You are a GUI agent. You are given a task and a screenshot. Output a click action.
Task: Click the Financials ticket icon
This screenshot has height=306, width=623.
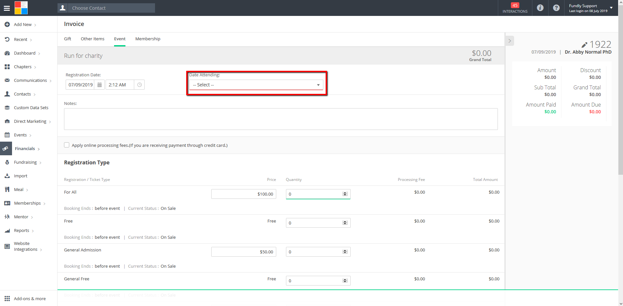6,148
